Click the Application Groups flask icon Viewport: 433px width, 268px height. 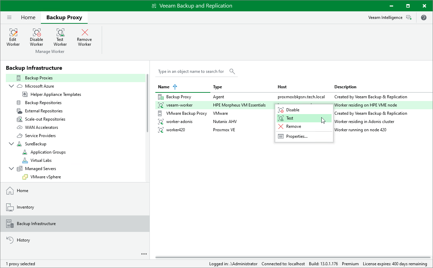24,152
